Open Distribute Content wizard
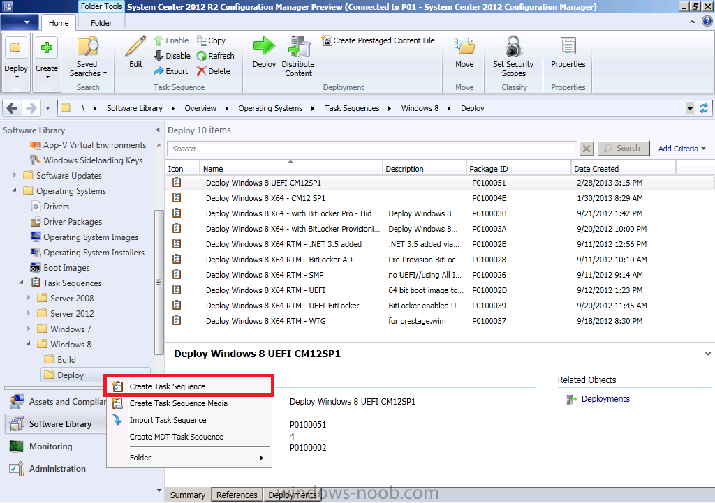Screen dimensions: 715x503 (298, 56)
